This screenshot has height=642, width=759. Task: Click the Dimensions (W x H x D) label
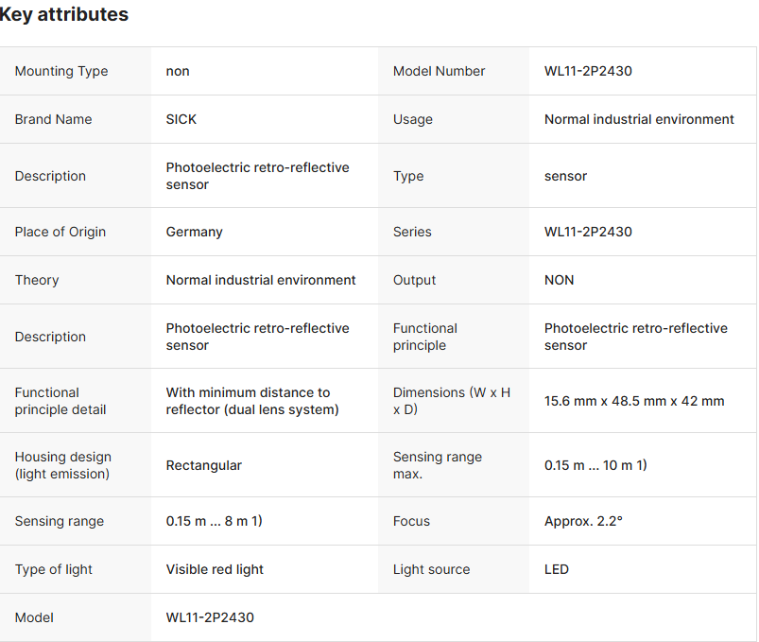[452, 401]
